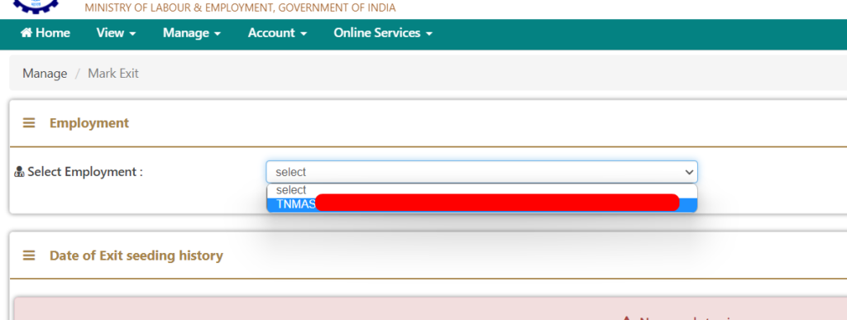Viewport: 847px width, 320px height.
Task: Click the Date of Exit seeding hamburger icon
Action: [29, 256]
